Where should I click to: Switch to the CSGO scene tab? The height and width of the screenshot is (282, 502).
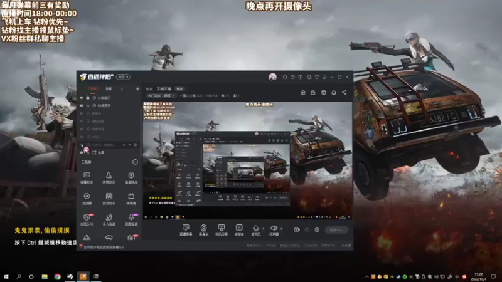coord(93,88)
